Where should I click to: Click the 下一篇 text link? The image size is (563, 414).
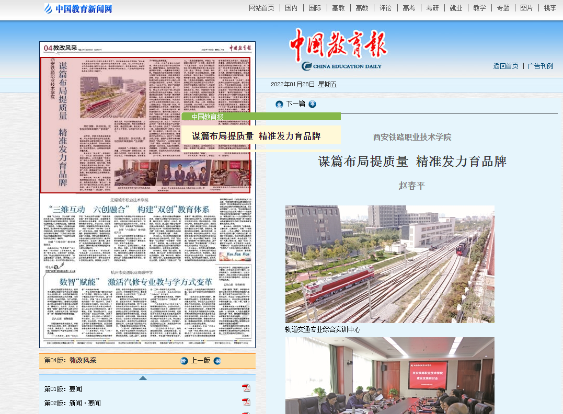tap(295, 104)
